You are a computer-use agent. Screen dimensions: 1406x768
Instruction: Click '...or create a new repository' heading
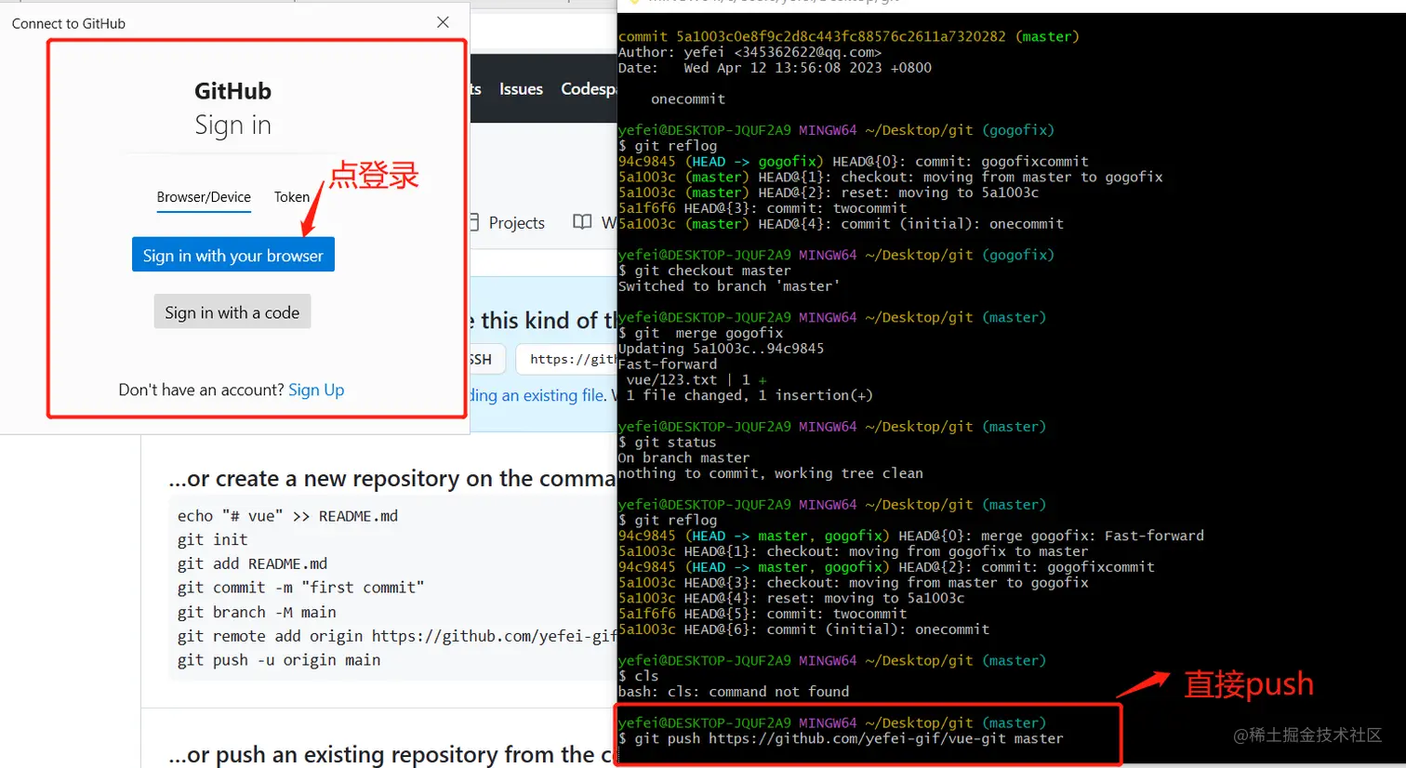[392, 479]
